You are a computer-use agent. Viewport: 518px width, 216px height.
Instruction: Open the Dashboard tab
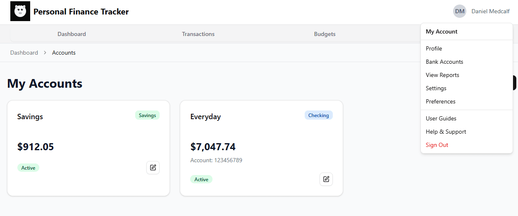pos(72,34)
